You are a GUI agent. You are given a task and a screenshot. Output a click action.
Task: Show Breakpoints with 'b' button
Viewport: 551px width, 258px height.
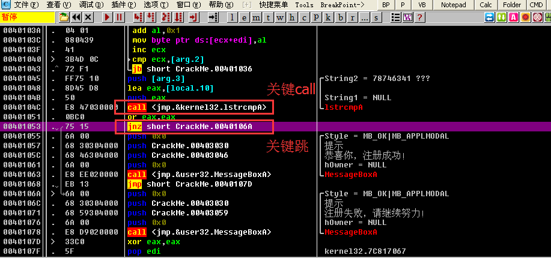point(340,17)
